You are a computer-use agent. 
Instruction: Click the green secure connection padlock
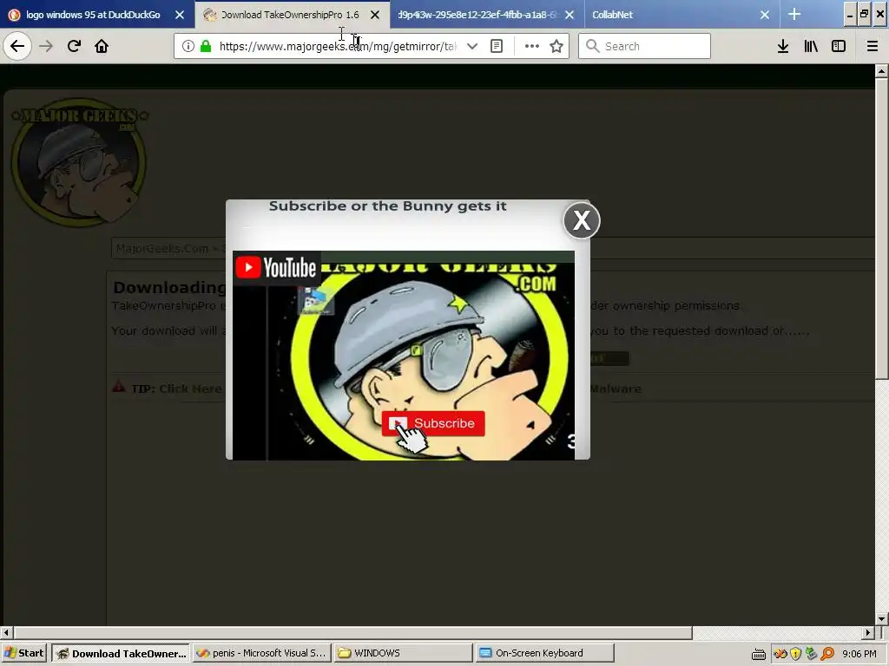206,46
